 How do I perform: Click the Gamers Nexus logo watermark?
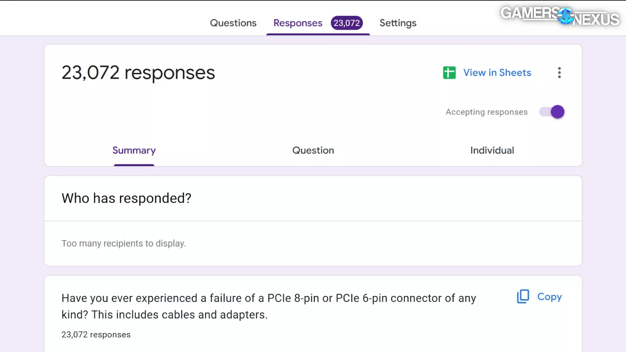pos(559,16)
